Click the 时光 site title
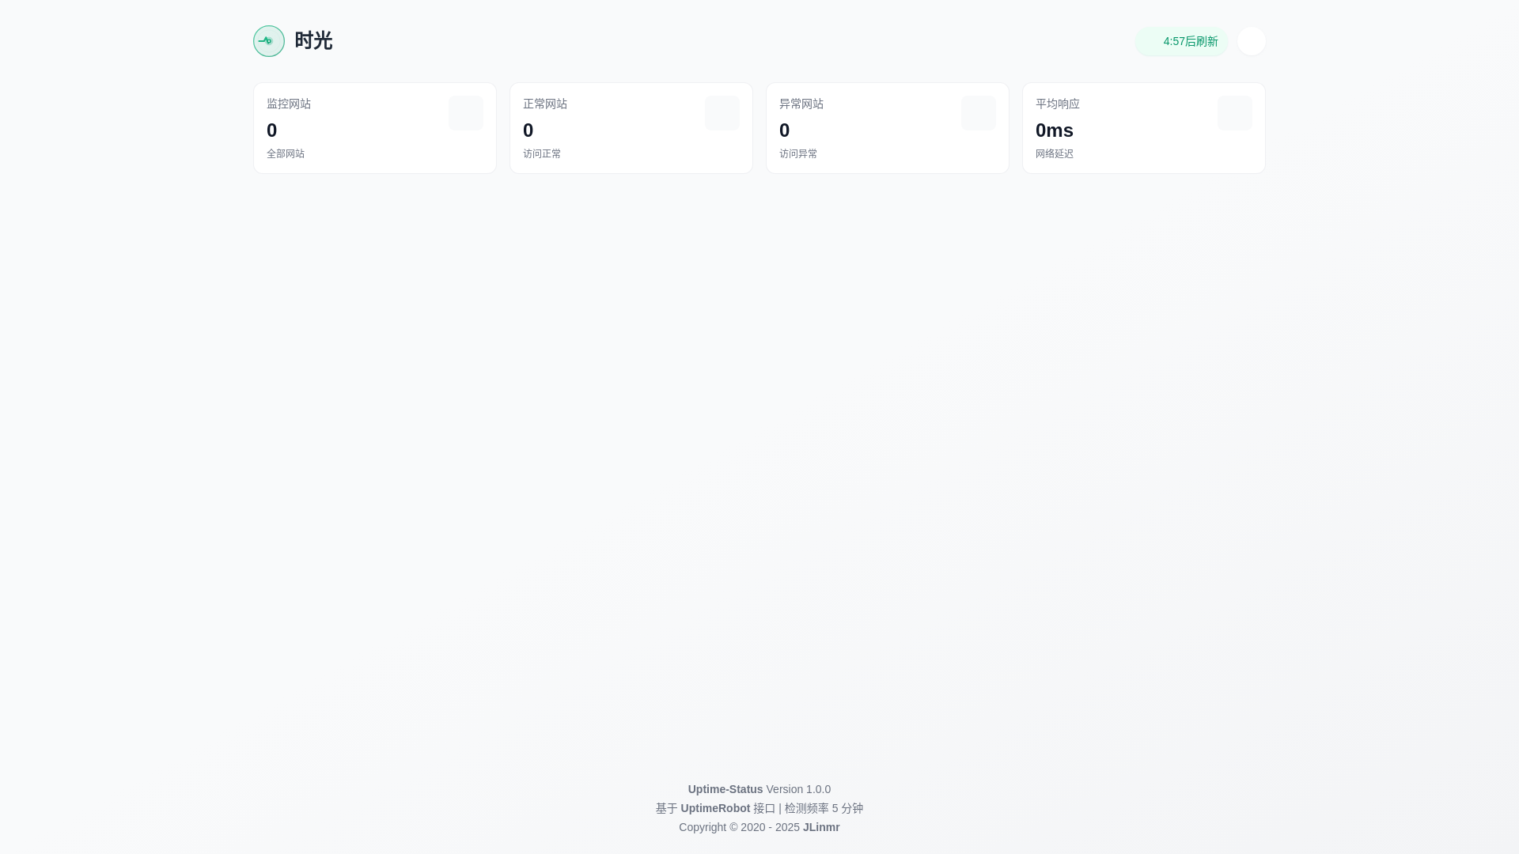1519x854 pixels. pyautogui.click(x=313, y=41)
